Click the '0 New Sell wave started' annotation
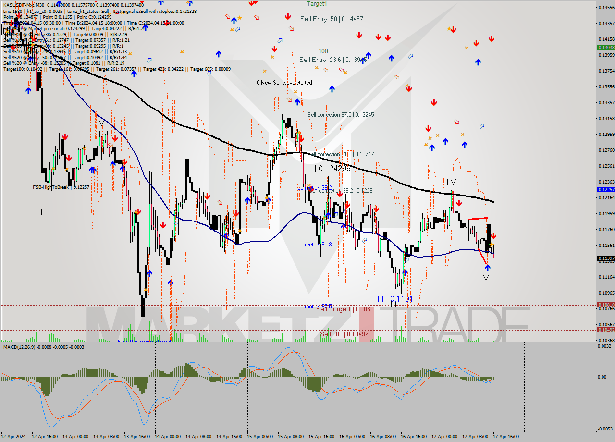This screenshot has width=615, height=442. tap(284, 83)
